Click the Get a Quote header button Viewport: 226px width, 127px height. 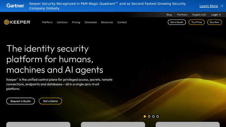pos(177,22)
